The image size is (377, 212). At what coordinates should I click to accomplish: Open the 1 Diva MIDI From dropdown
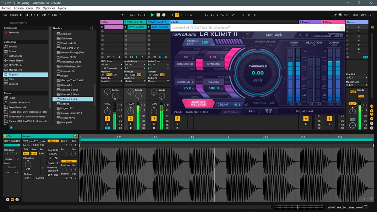(x=112, y=65)
